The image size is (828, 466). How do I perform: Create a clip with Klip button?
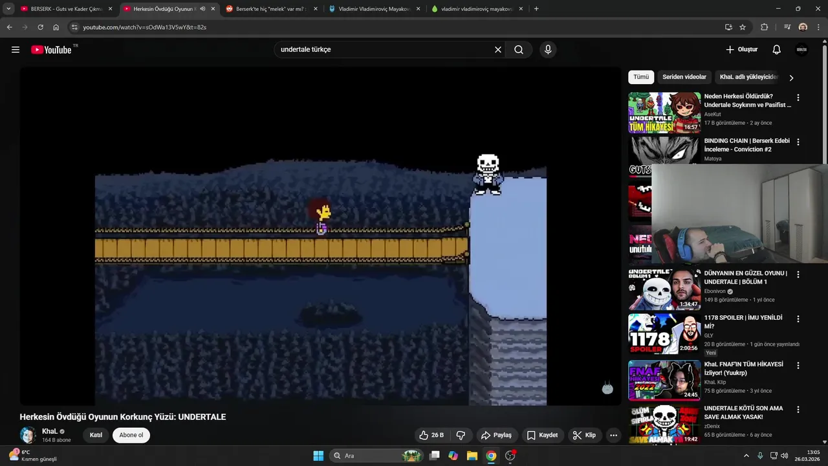click(584, 435)
